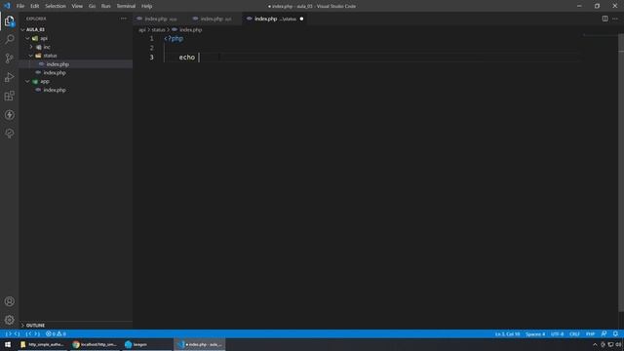Click errors and warnings count in status bar
The width and height of the screenshot is (624, 351).
point(56,333)
